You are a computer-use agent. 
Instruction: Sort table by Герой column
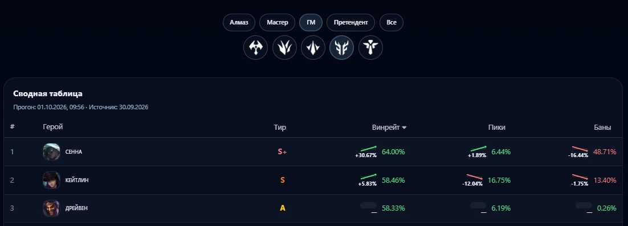(53, 127)
